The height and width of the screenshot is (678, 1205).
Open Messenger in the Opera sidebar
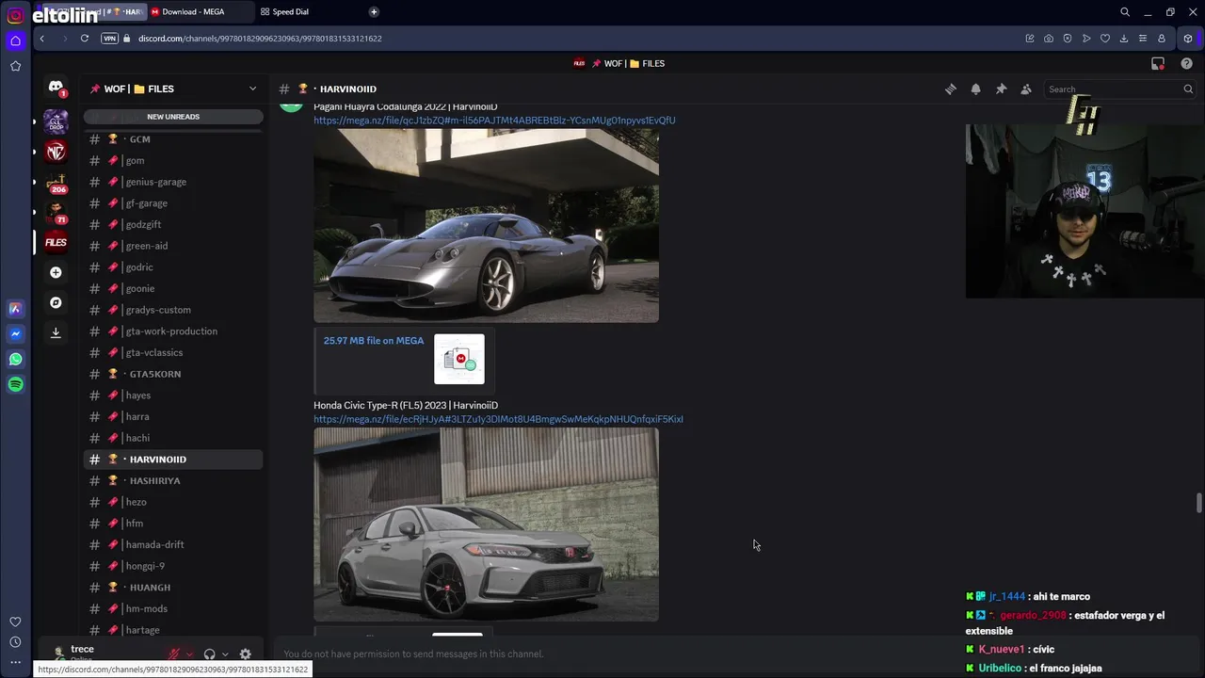click(15, 333)
